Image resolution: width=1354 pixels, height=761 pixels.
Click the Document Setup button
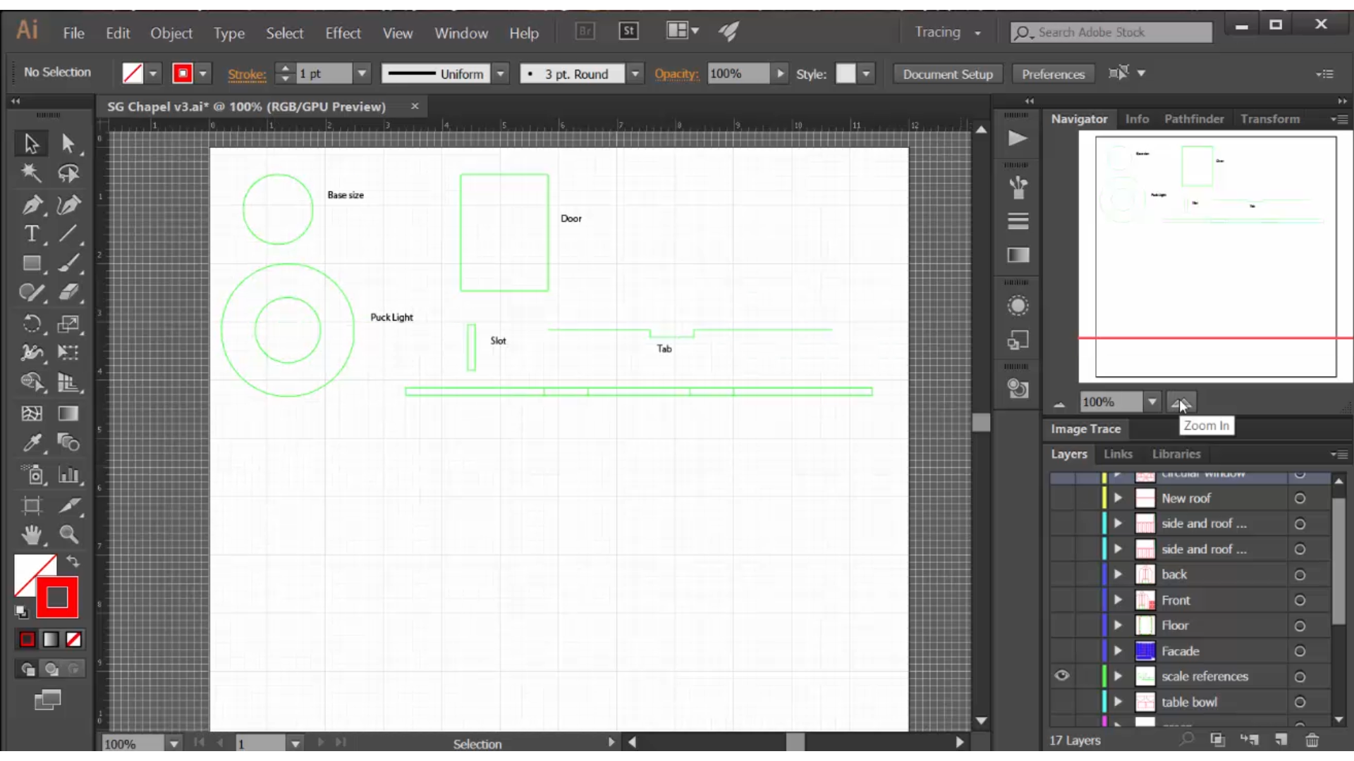[946, 73]
